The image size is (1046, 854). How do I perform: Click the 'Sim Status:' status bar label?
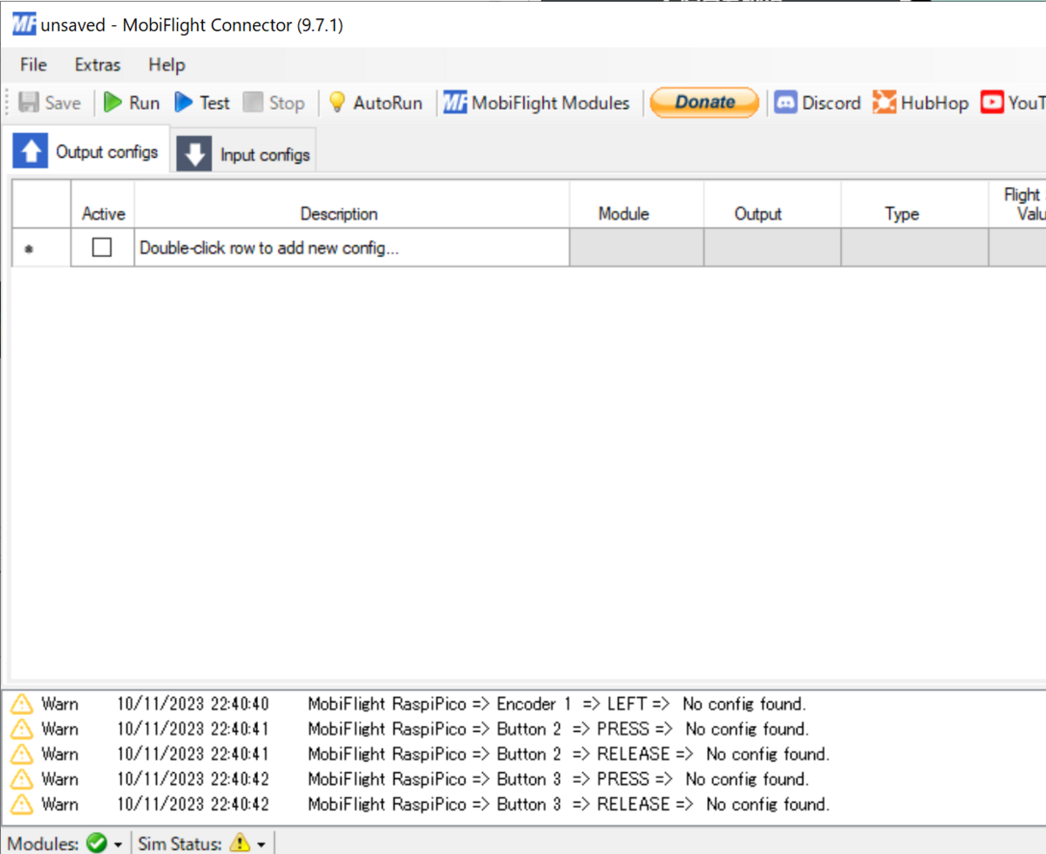[x=181, y=844]
